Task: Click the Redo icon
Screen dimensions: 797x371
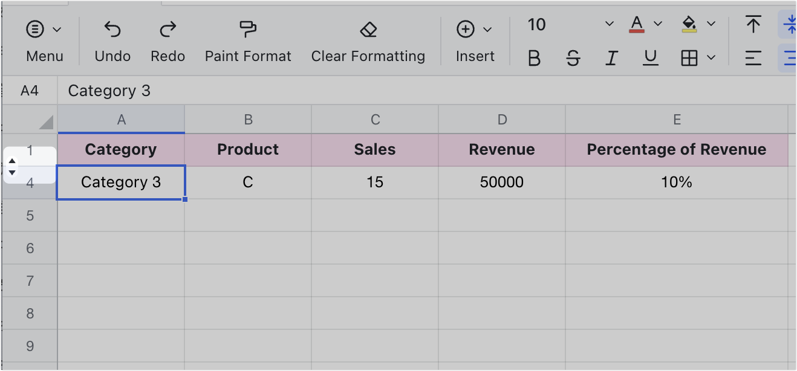Action: 168,28
